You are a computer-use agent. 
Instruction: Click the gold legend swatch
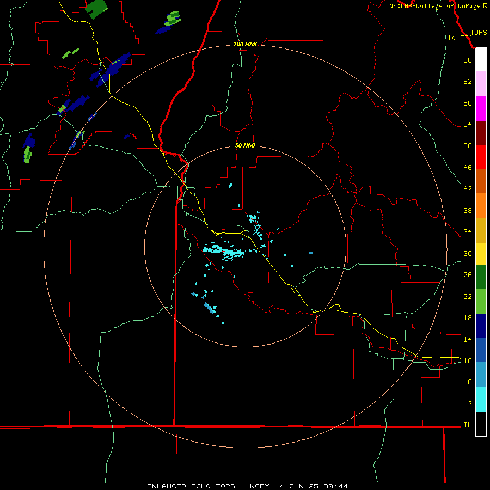click(x=481, y=230)
